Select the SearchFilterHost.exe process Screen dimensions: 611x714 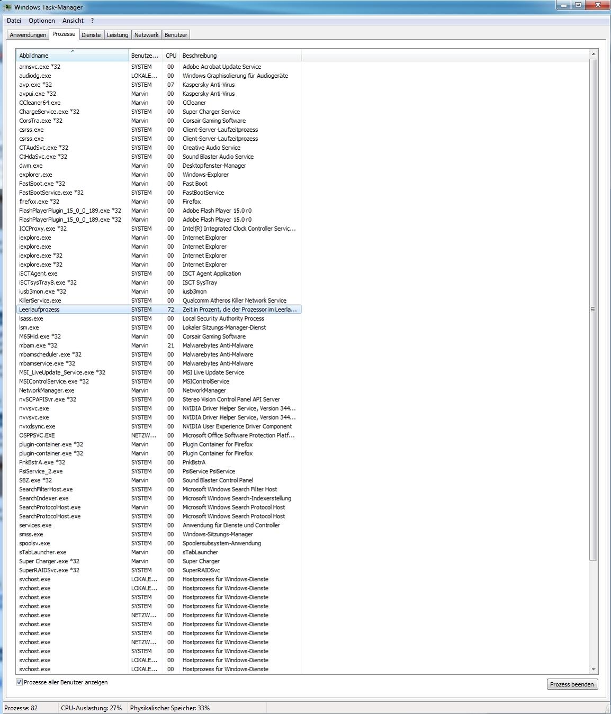[159, 490]
